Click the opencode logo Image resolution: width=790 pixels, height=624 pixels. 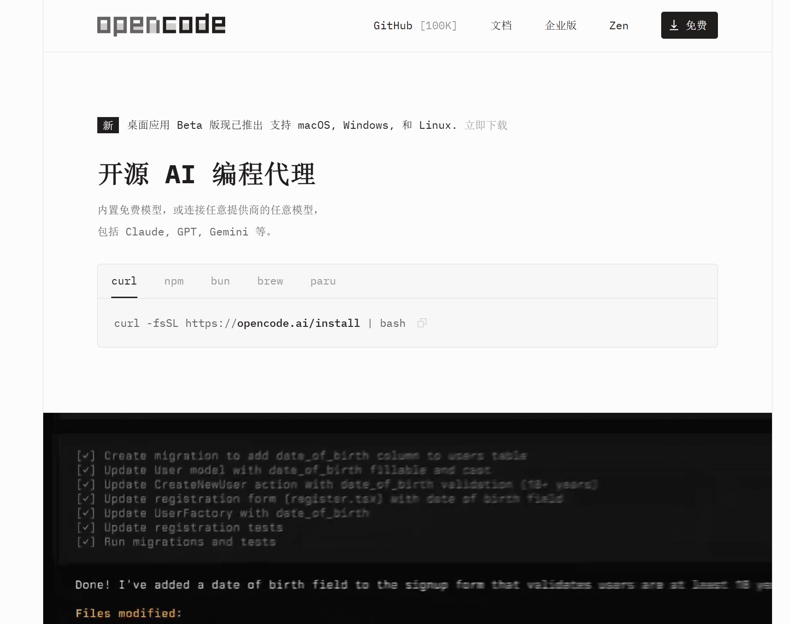click(x=161, y=25)
